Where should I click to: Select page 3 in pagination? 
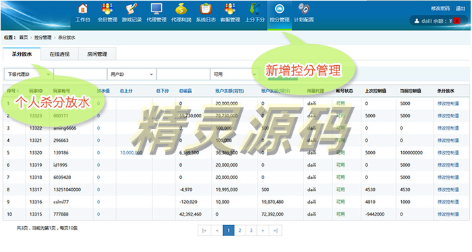click(x=252, y=230)
